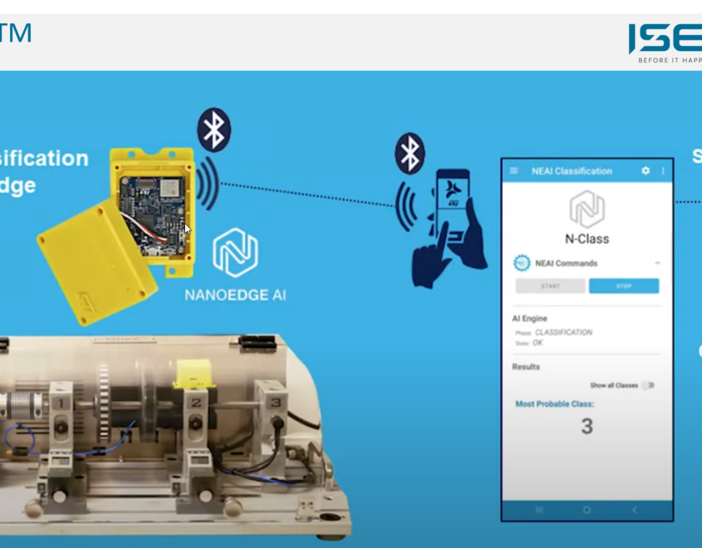Tap the Android back arrow navigation icon

[634, 510]
